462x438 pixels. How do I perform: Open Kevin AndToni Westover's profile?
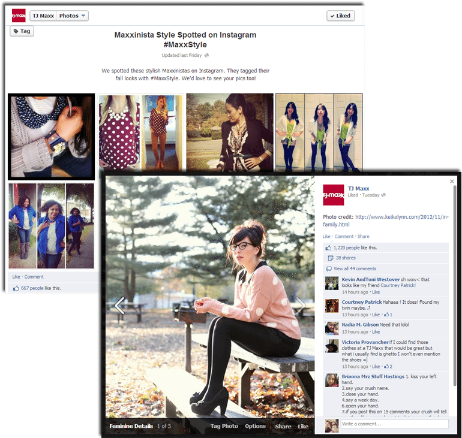coord(371,279)
